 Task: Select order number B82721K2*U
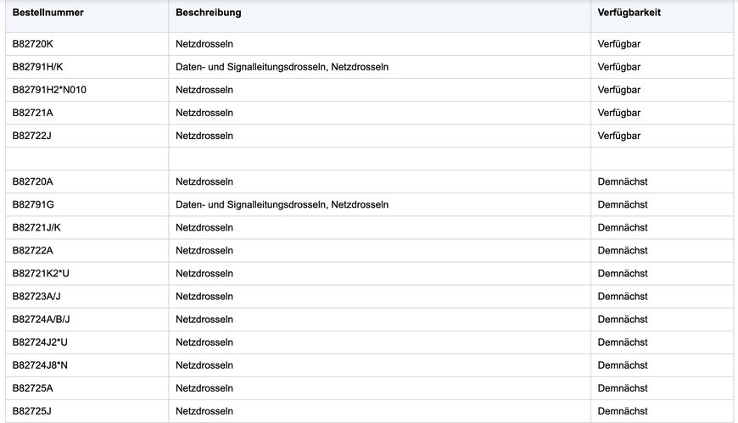41,273
